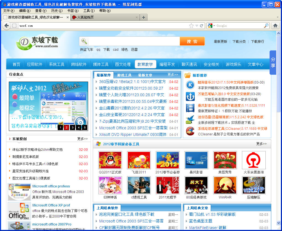Open the 文件 menu
The height and width of the screenshot is (231, 282).
click(9, 11)
